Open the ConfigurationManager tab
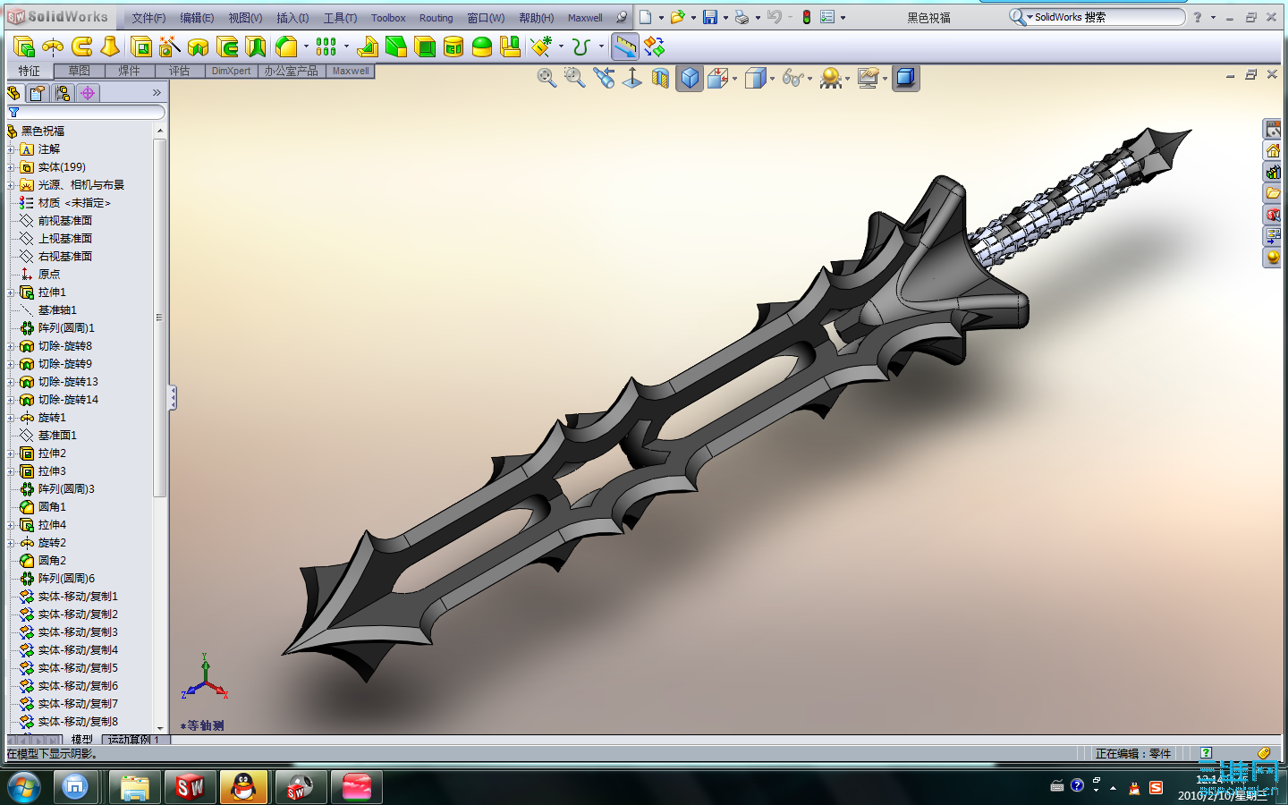The image size is (1288, 805). (63, 93)
